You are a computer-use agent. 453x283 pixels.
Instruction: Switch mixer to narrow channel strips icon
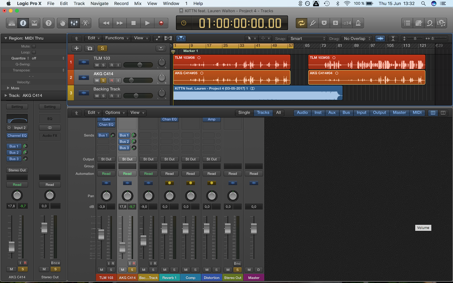tap(433, 113)
